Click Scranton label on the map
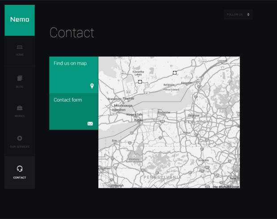This screenshot has width=277, height=219. [x=203, y=160]
